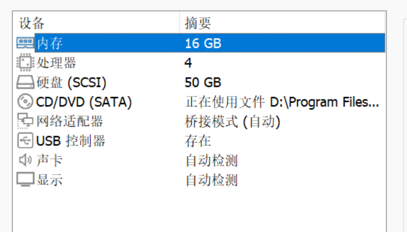Click the 50 GB hard disk summary

point(203,82)
